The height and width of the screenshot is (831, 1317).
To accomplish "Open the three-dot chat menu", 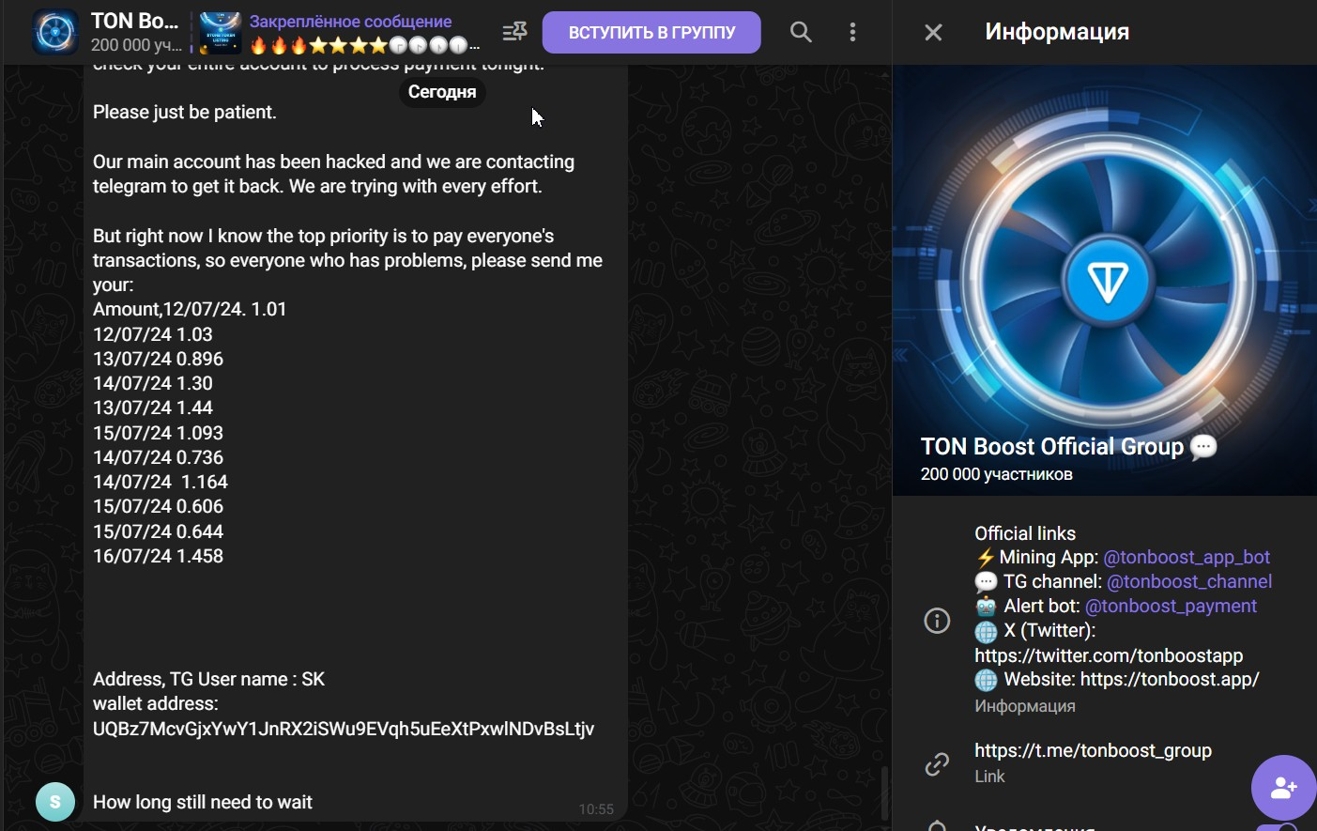I will (852, 32).
